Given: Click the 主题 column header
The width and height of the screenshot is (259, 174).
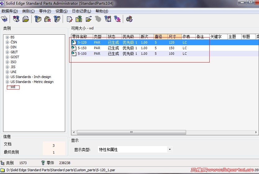Looking at the screenshot, I should pyautogui.click(x=234, y=37).
